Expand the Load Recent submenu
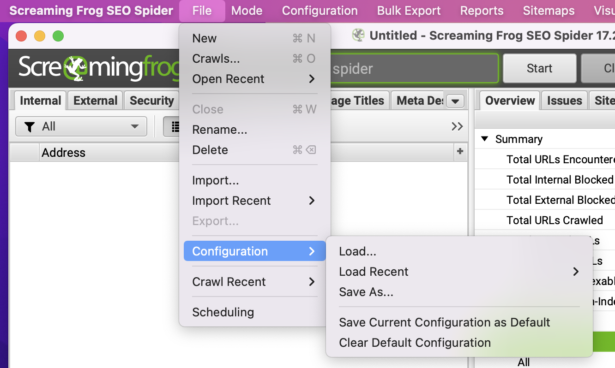This screenshot has width=615, height=368. coord(458,272)
